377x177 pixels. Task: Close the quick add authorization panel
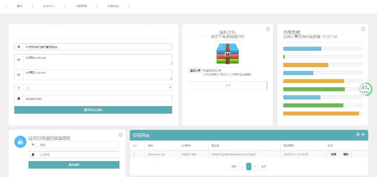pos(121,135)
